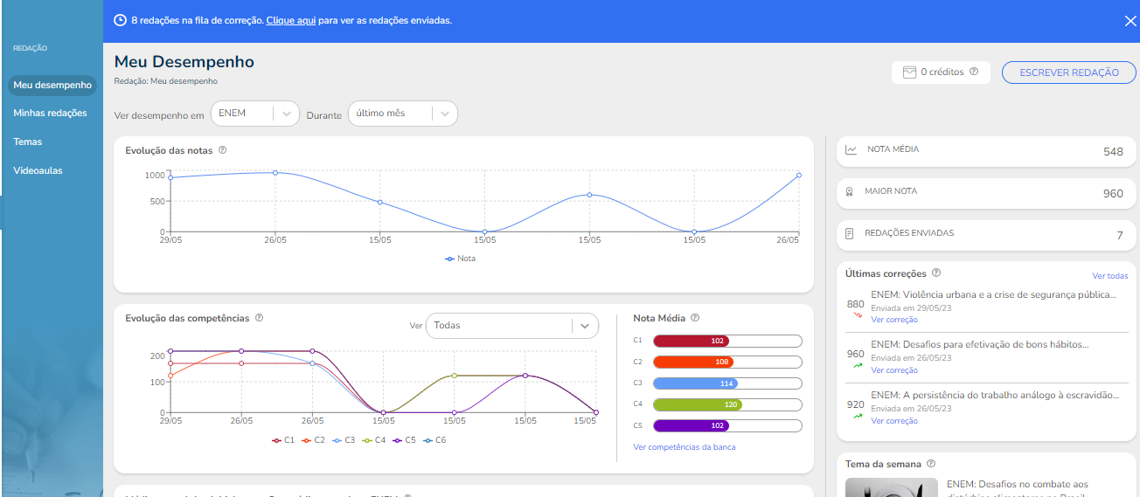Open the Temas sidebar section
The width and height of the screenshot is (1140, 497).
(27, 142)
